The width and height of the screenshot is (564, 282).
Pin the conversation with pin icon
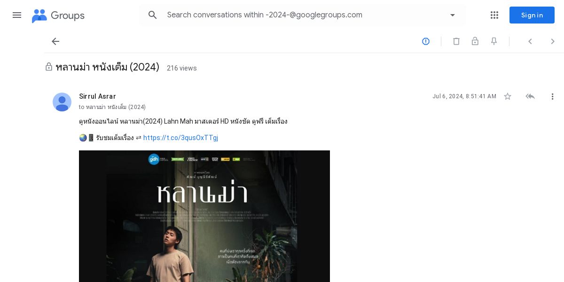pos(494,41)
